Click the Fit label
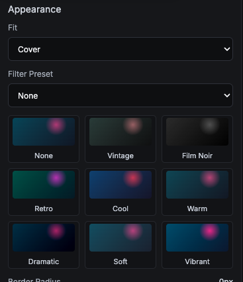 (13, 28)
